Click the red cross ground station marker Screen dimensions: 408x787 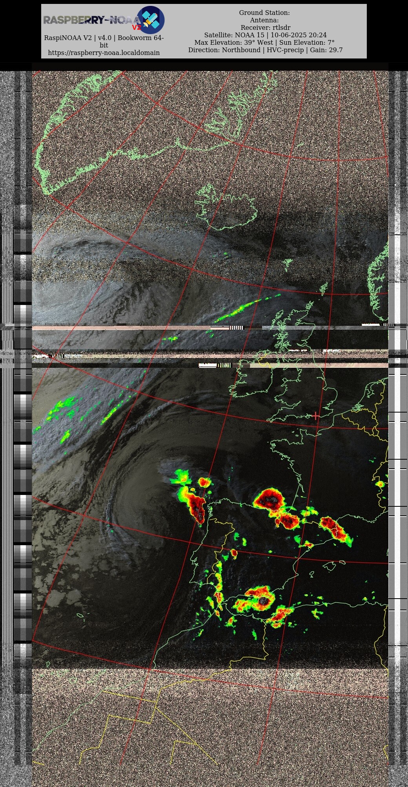[316, 416]
